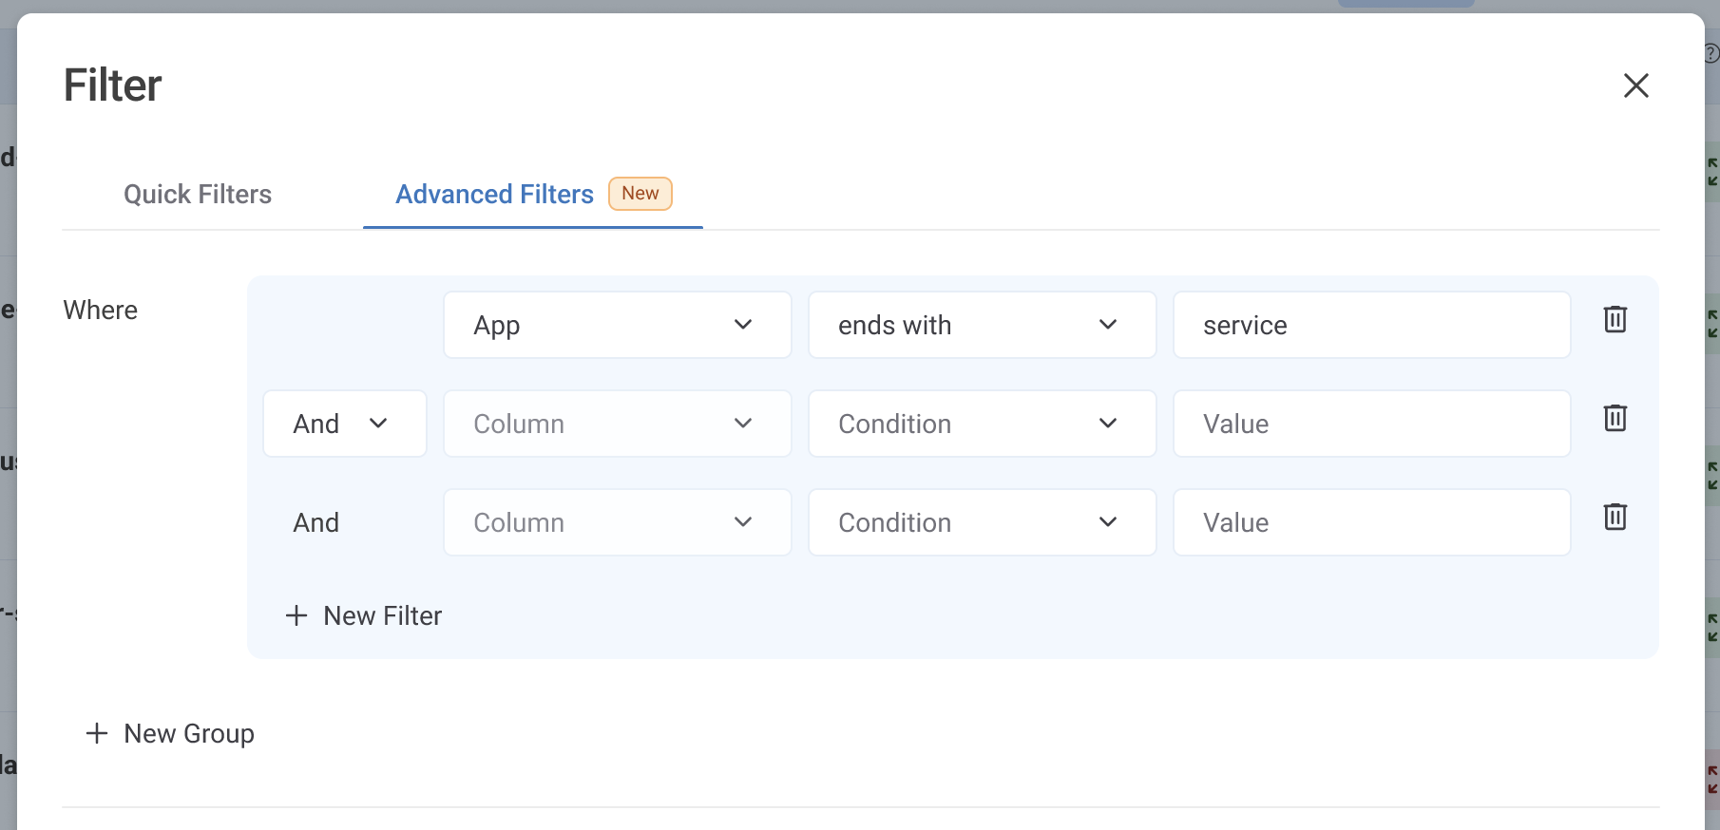Select the Advanced Filters tab
The image size is (1720, 830).
[494, 195]
